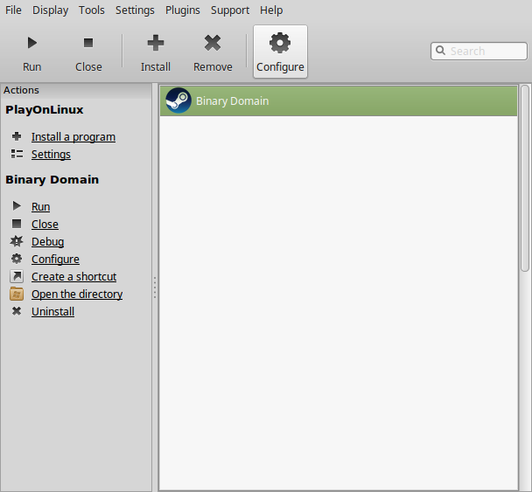Click the Open the directory link
Screen dimensions: 532x492
coord(77,295)
